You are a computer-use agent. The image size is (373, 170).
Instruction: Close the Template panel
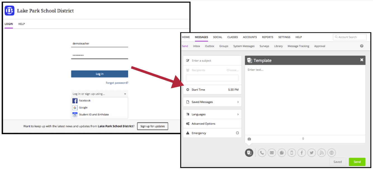pos(362,60)
